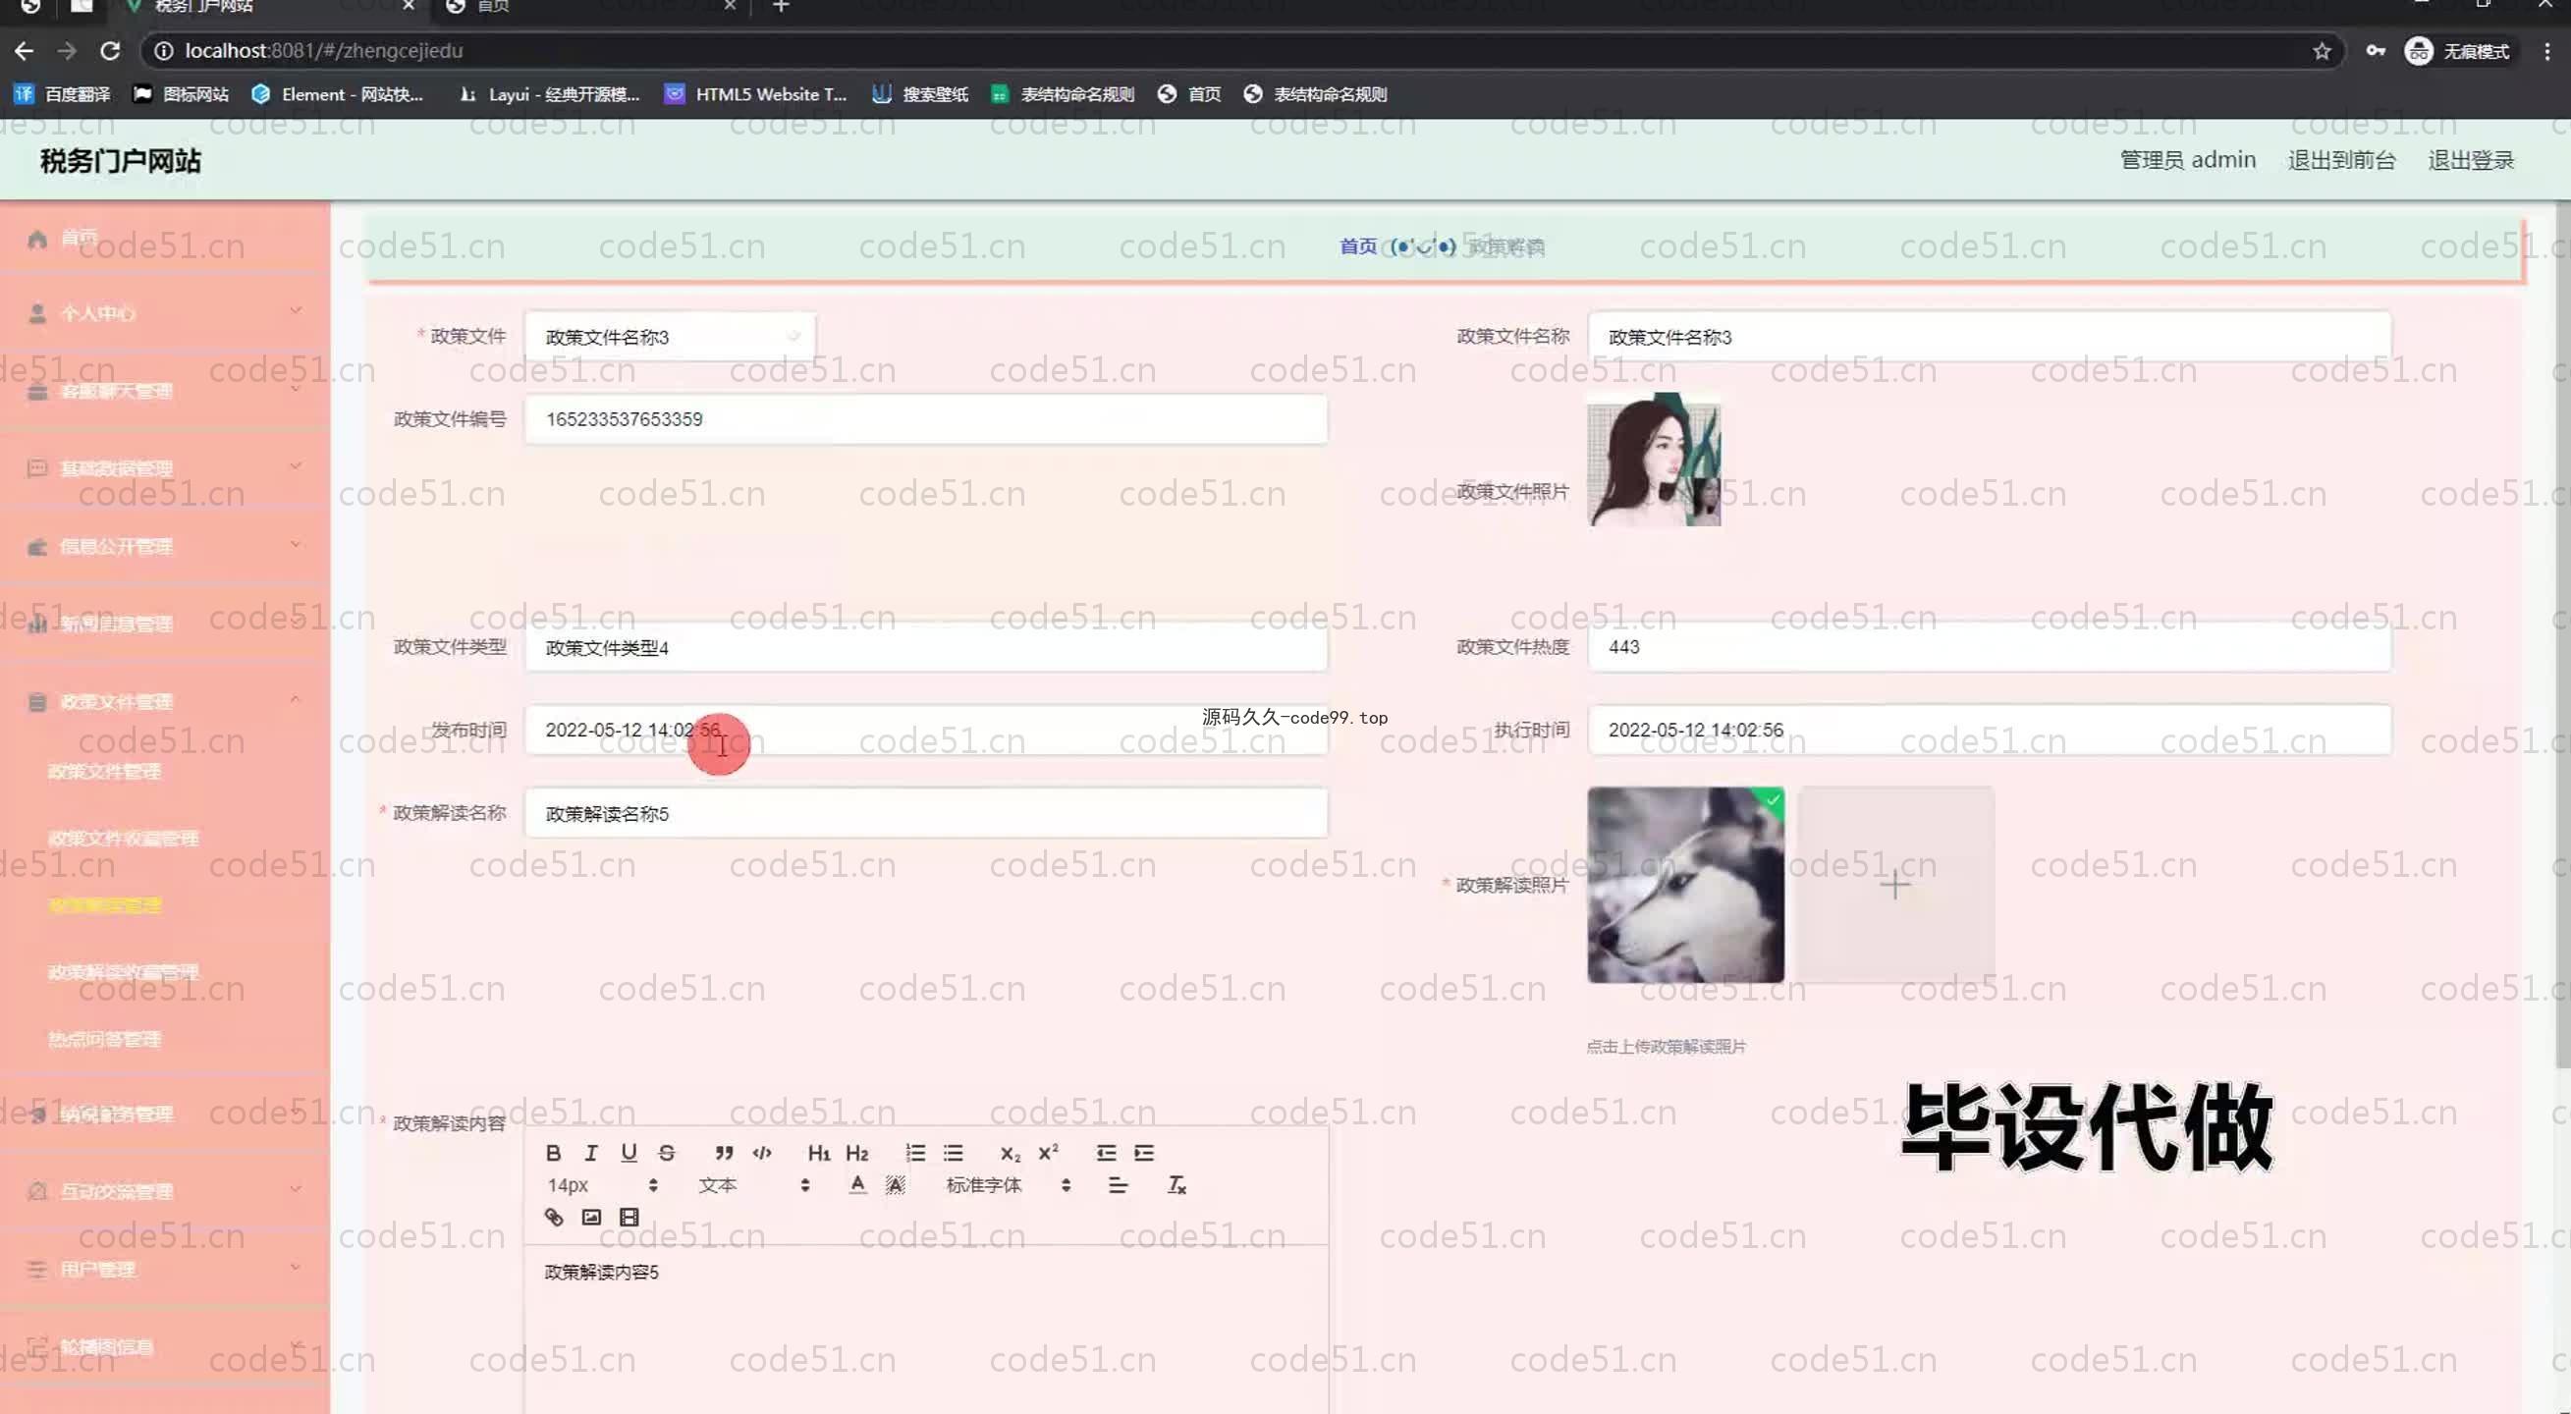Click the 政策文件编号 input field

click(x=925, y=419)
